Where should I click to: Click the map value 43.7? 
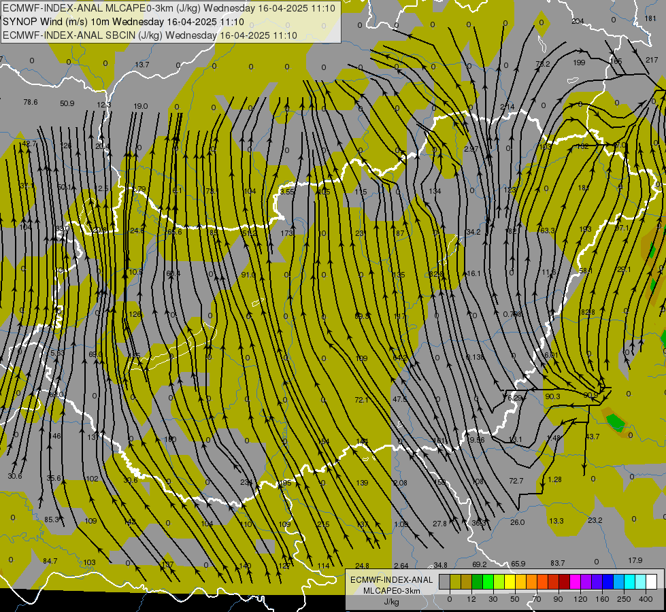click(x=593, y=437)
